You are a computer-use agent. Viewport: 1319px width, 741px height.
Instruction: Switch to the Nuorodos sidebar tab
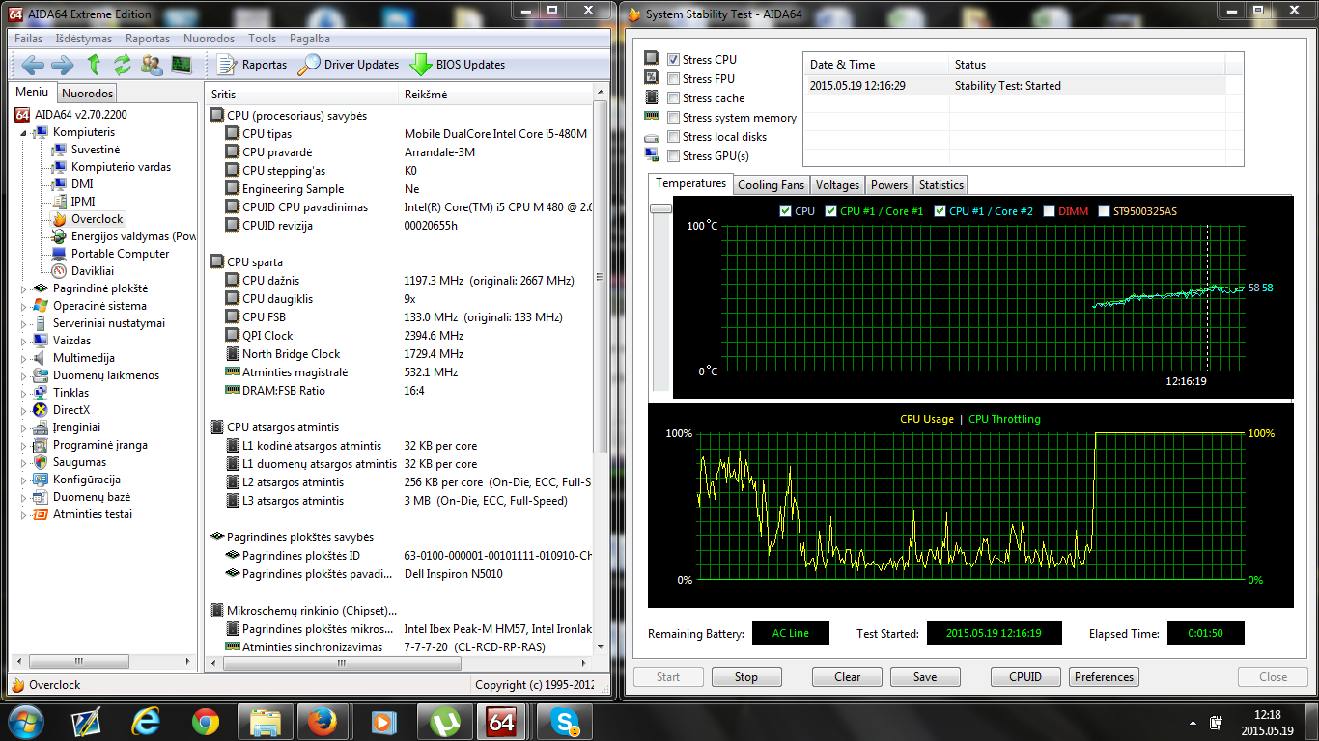tap(88, 93)
